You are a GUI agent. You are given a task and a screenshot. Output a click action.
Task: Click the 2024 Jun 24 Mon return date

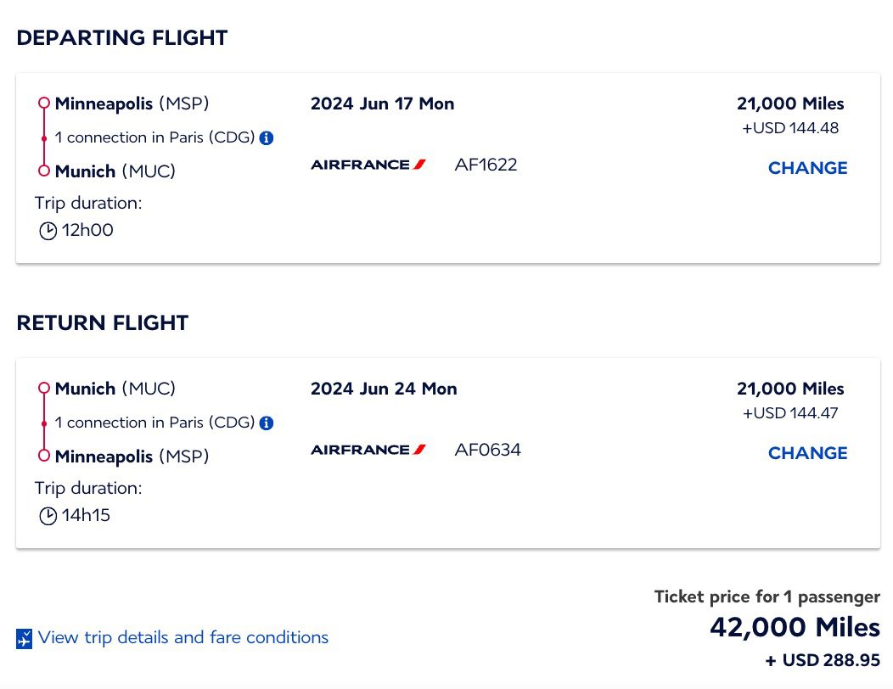click(383, 389)
